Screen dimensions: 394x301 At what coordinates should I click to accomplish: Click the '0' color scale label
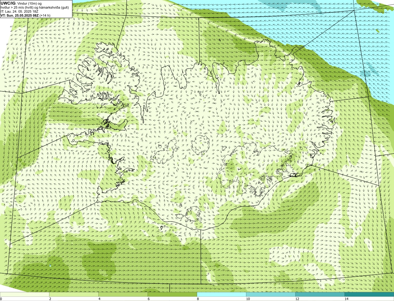tap(1, 299)
